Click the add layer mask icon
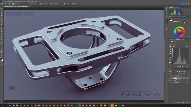Screen dimensions: 191x107 pos(178,103)
